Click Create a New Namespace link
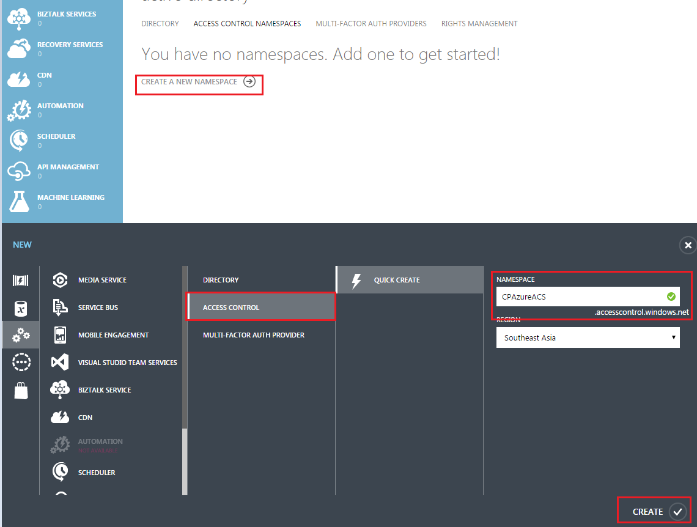Screen dimensions: 697x527 pyautogui.click(x=190, y=82)
